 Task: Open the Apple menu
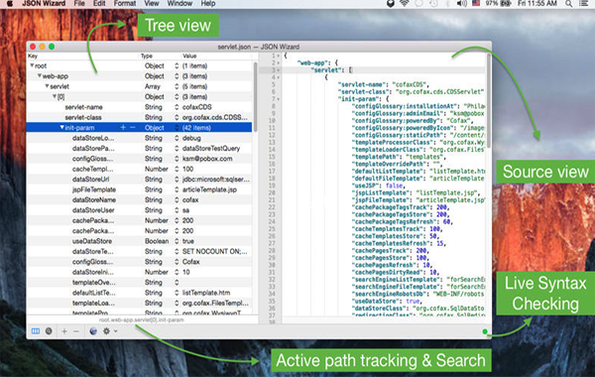(x=10, y=3)
